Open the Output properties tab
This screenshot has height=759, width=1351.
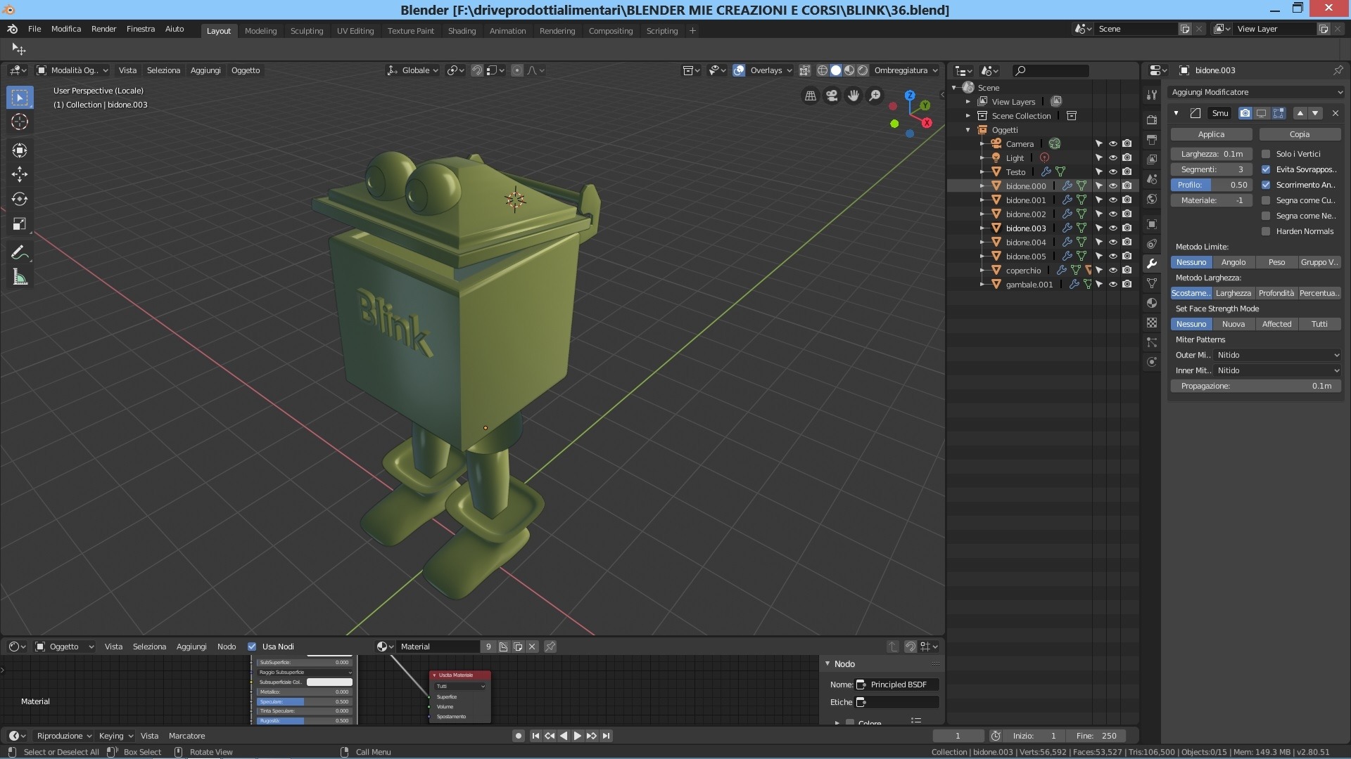[x=1152, y=140]
